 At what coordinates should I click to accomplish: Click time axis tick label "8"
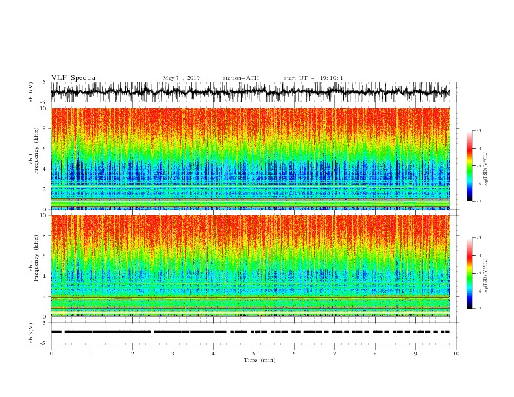click(375, 354)
